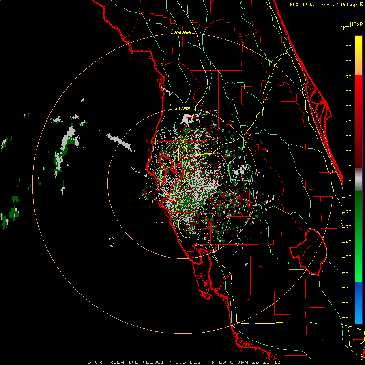The image size is (365, 365).
Task: Select the positive 30 scale value
Action: (x=348, y=137)
